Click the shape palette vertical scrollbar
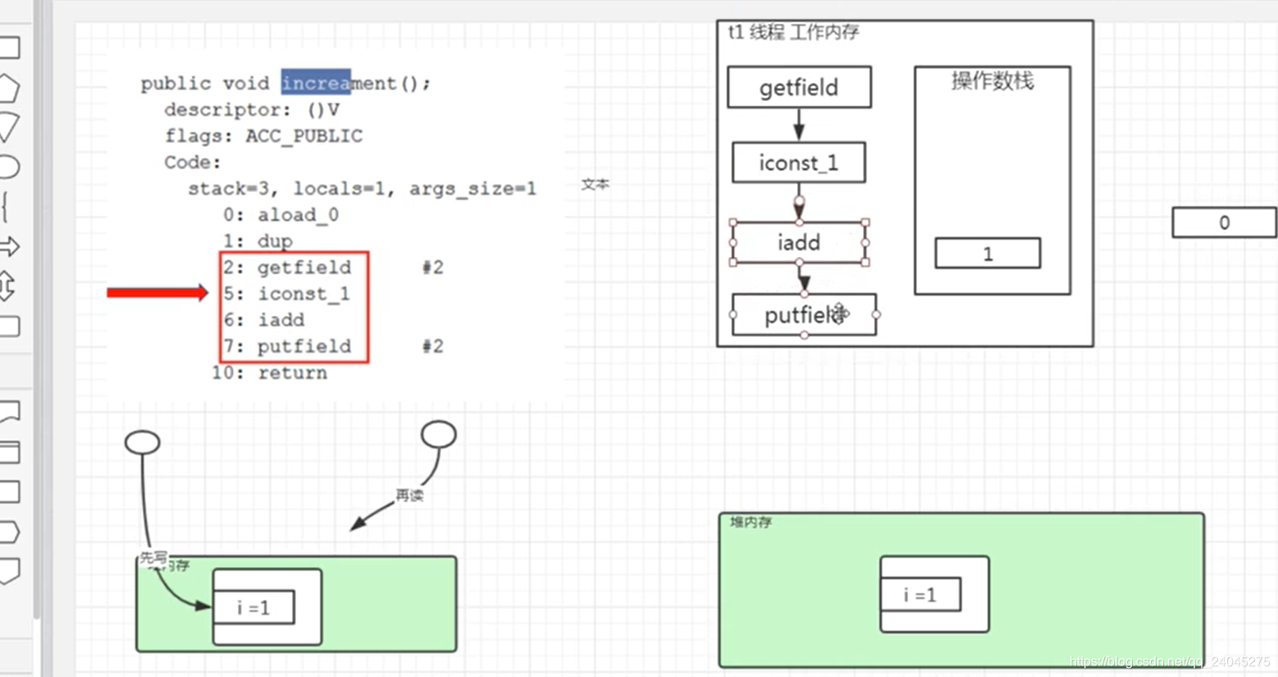This screenshot has height=677, width=1278. point(37,312)
